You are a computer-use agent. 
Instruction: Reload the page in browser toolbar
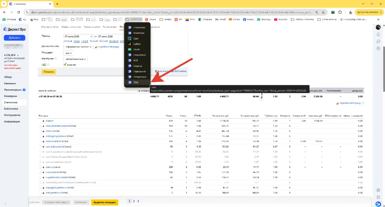(x=19, y=12)
